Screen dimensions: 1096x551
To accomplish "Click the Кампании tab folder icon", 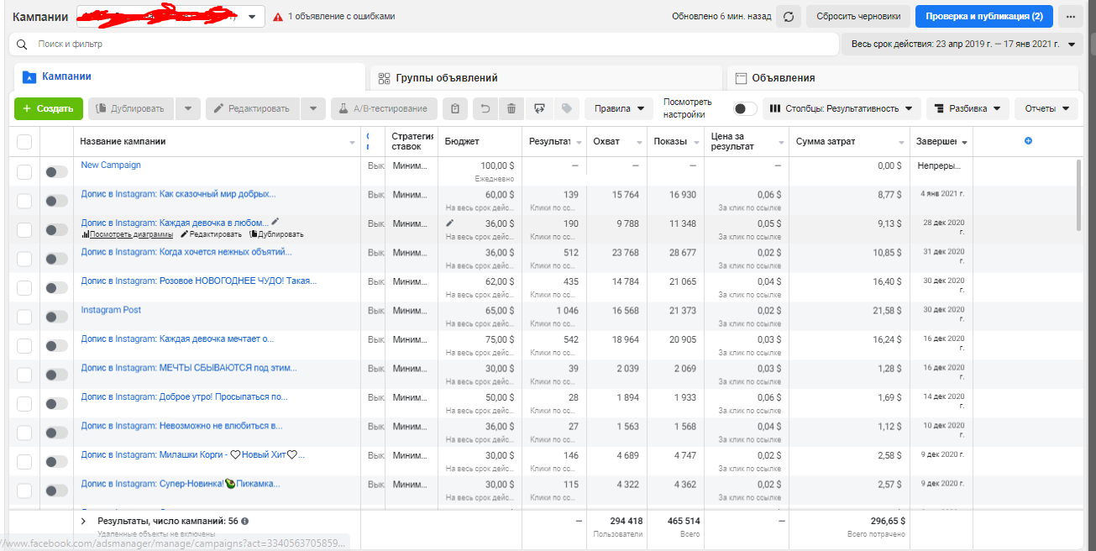I will [x=29, y=76].
